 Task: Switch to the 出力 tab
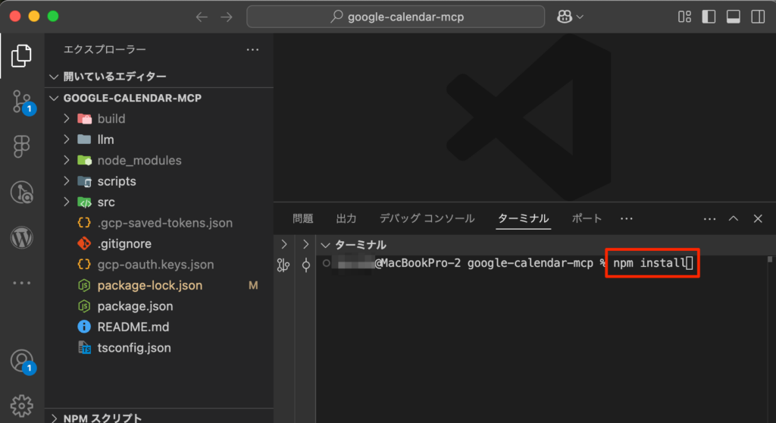[x=346, y=218]
